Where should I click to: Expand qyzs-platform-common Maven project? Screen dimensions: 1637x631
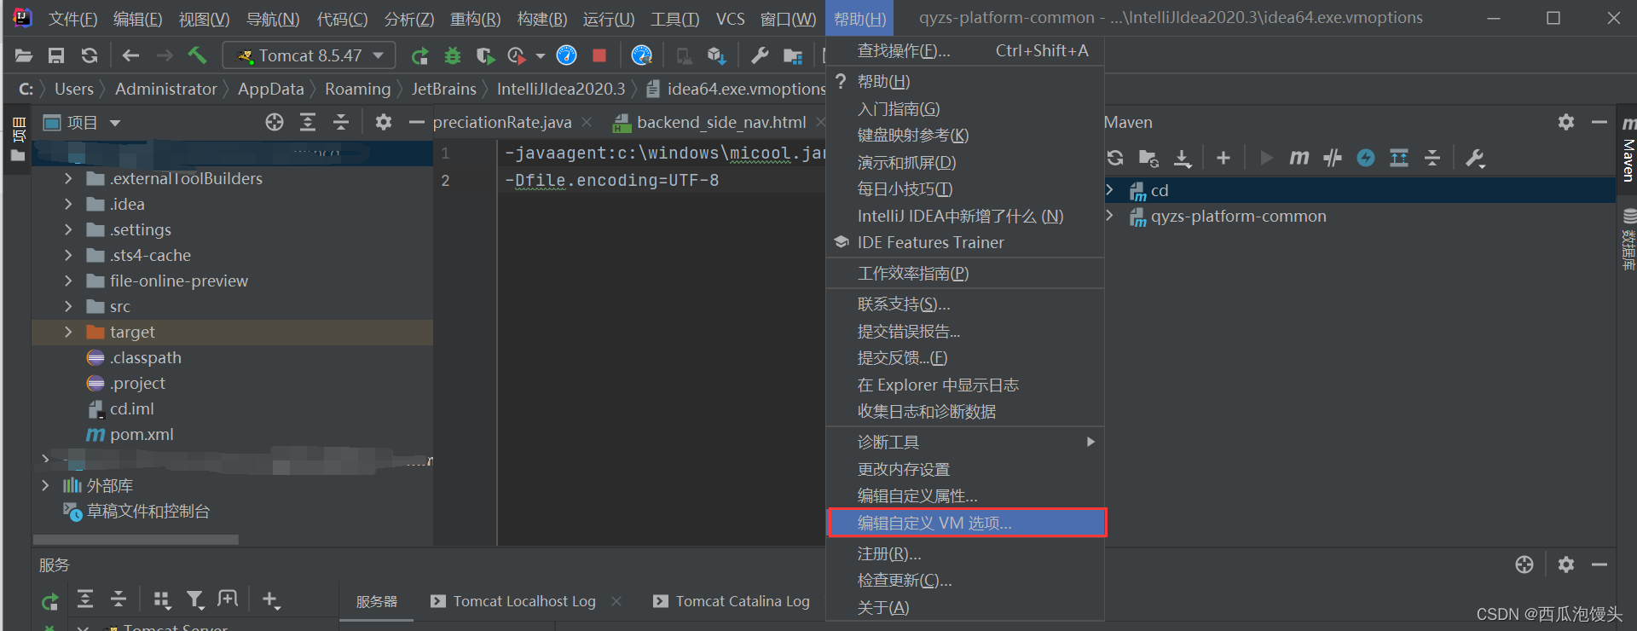coord(1110,216)
